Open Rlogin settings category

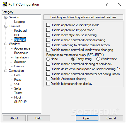click(18, 97)
